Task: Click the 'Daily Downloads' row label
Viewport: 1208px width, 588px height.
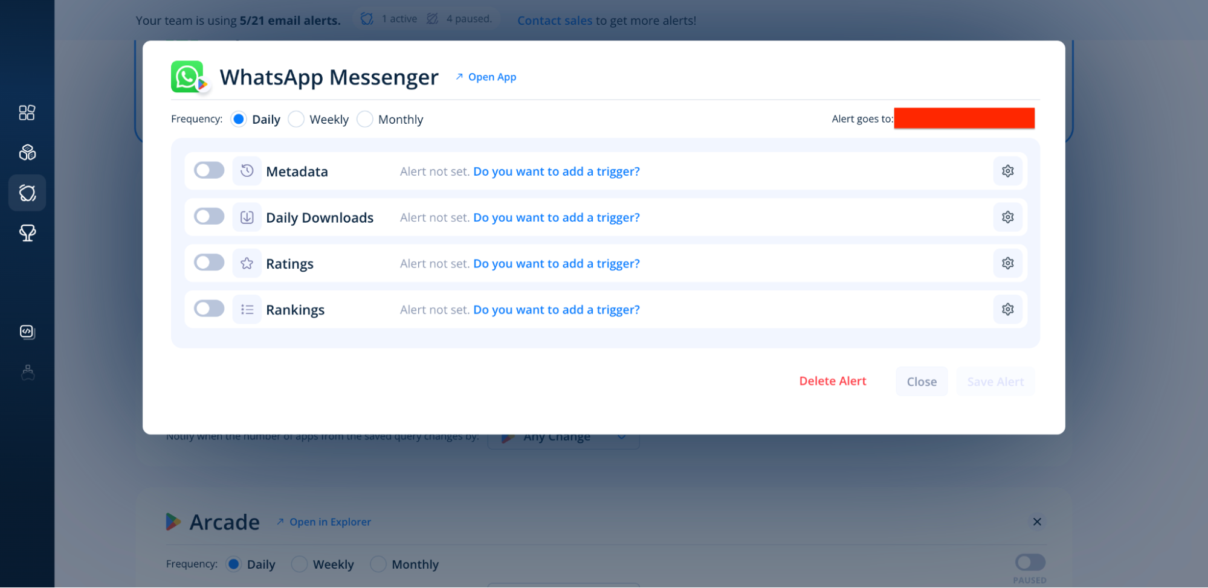Action: point(320,218)
